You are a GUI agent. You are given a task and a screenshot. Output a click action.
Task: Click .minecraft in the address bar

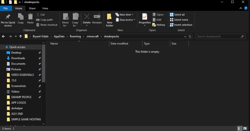point(92,36)
